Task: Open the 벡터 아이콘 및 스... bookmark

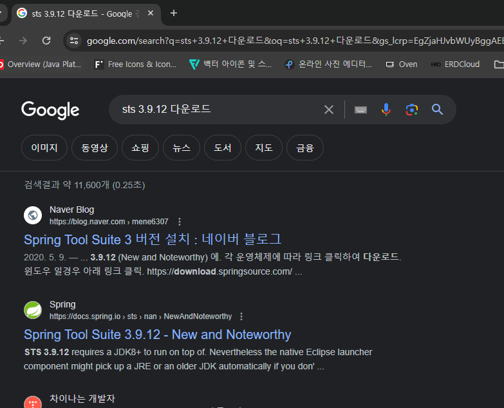Action: point(230,64)
